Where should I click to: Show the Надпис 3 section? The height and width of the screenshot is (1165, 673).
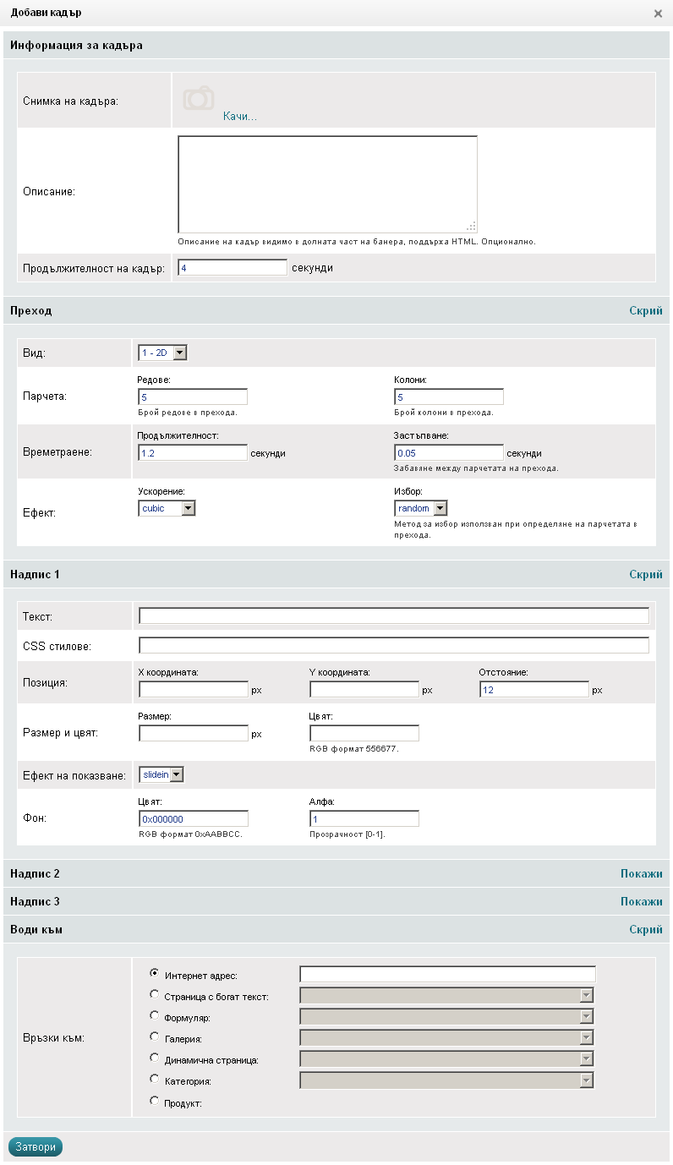coord(641,901)
